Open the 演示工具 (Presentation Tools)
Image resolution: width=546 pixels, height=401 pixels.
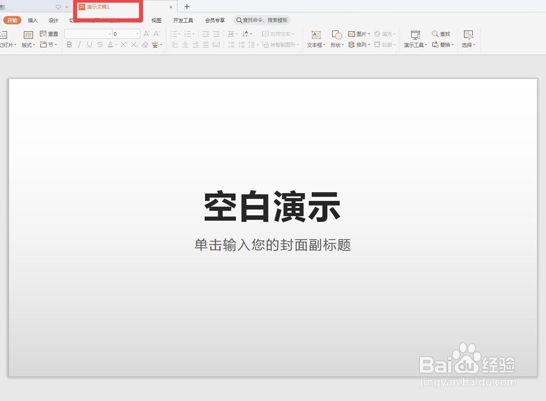point(414,39)
